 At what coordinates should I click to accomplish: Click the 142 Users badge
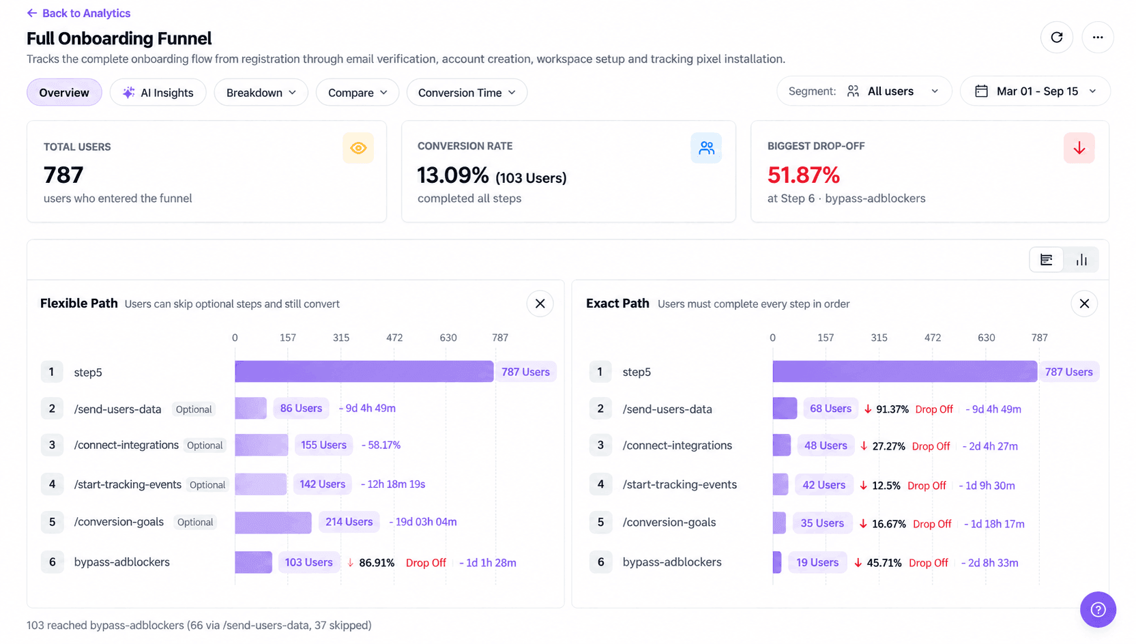tap(322, 484)
